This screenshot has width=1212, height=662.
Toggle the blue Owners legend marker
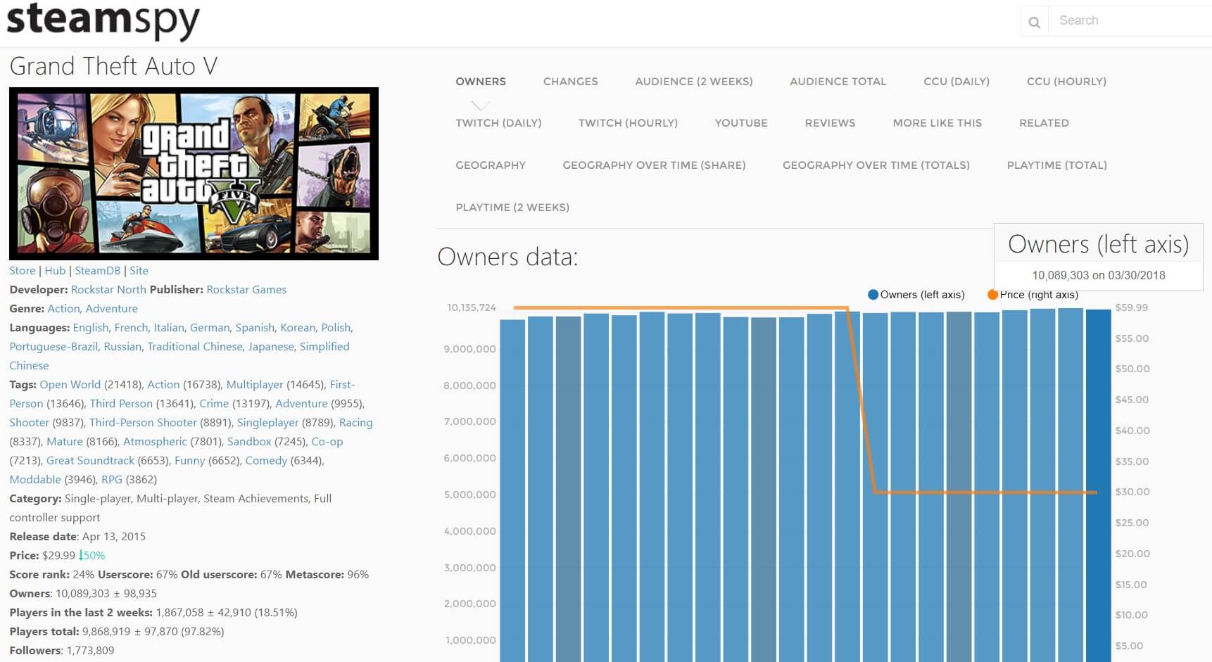(873, 295)
